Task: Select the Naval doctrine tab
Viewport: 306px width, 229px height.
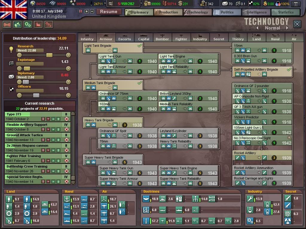Action: click(275, 37)
